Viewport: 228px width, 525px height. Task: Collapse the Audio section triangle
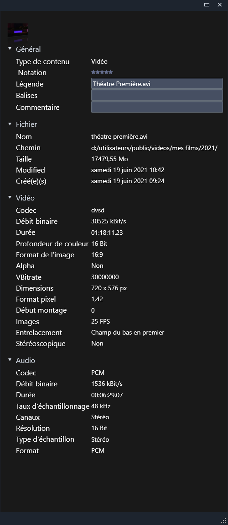(10, 360)
